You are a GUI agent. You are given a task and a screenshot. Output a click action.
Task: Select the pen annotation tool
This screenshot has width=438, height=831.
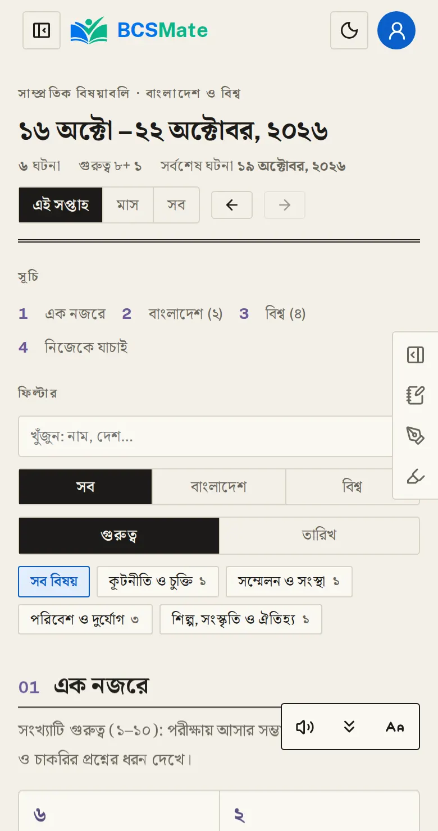coord(416,436)
